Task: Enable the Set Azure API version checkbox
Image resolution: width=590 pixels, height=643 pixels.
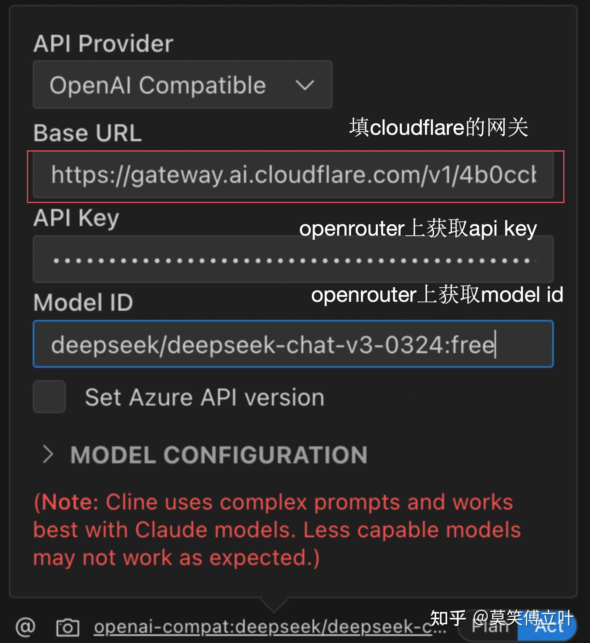Action: (x=50, y=397)
